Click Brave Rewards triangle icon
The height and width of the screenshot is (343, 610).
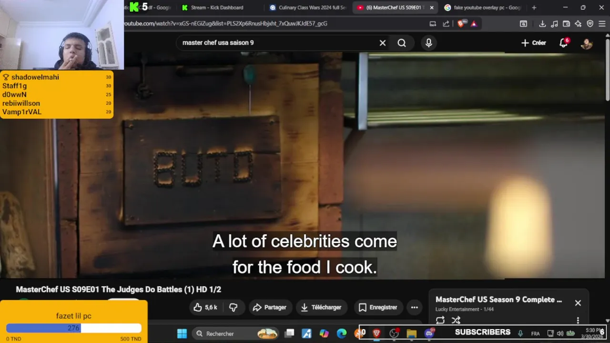coord(474,23)
